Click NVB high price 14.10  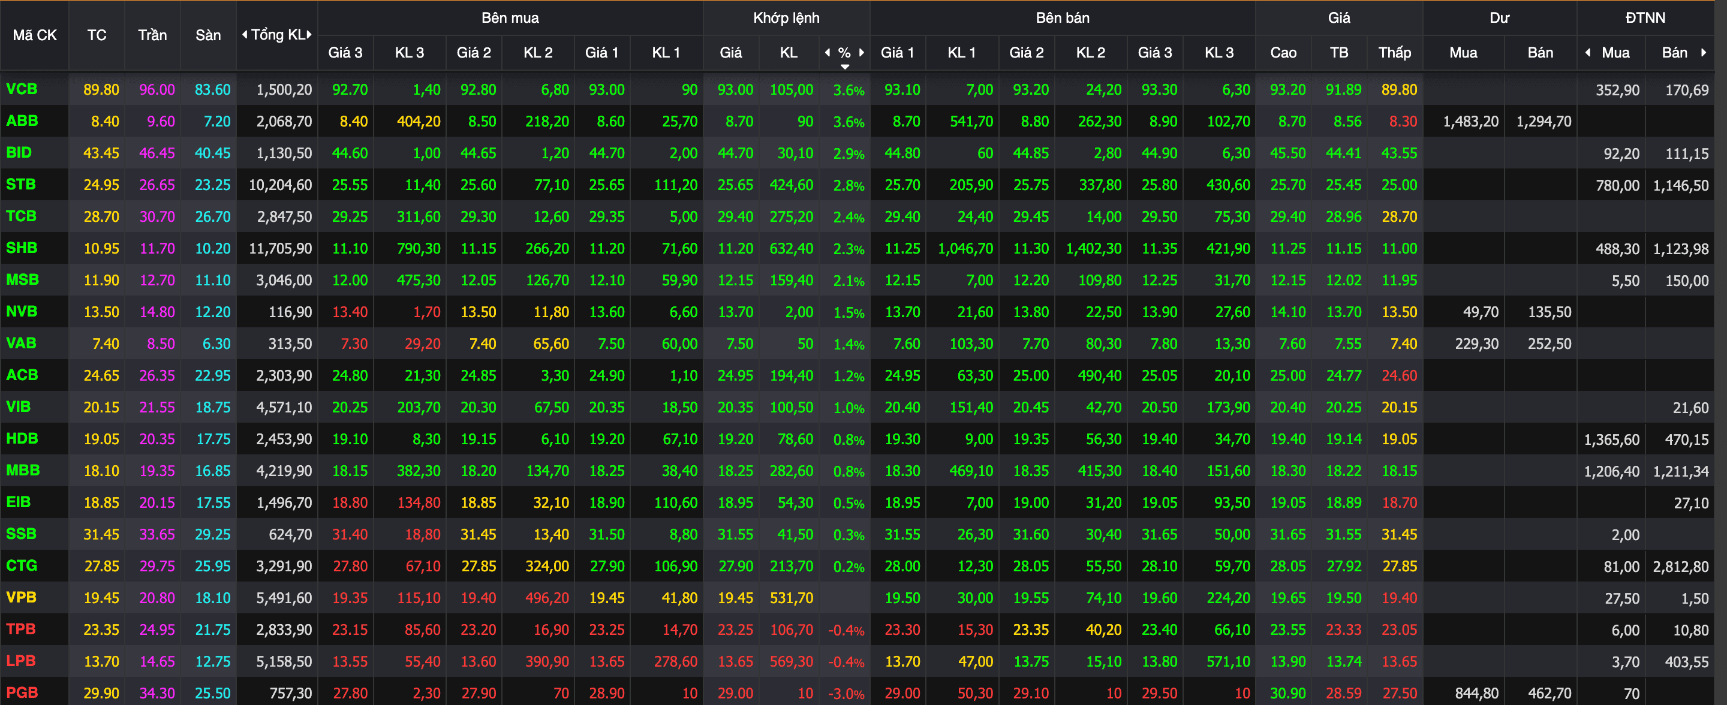(x=1288, y=312)
